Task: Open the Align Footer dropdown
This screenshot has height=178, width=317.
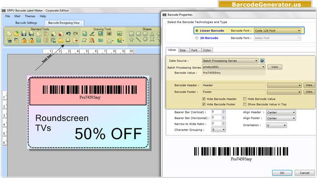Action: 281,118
